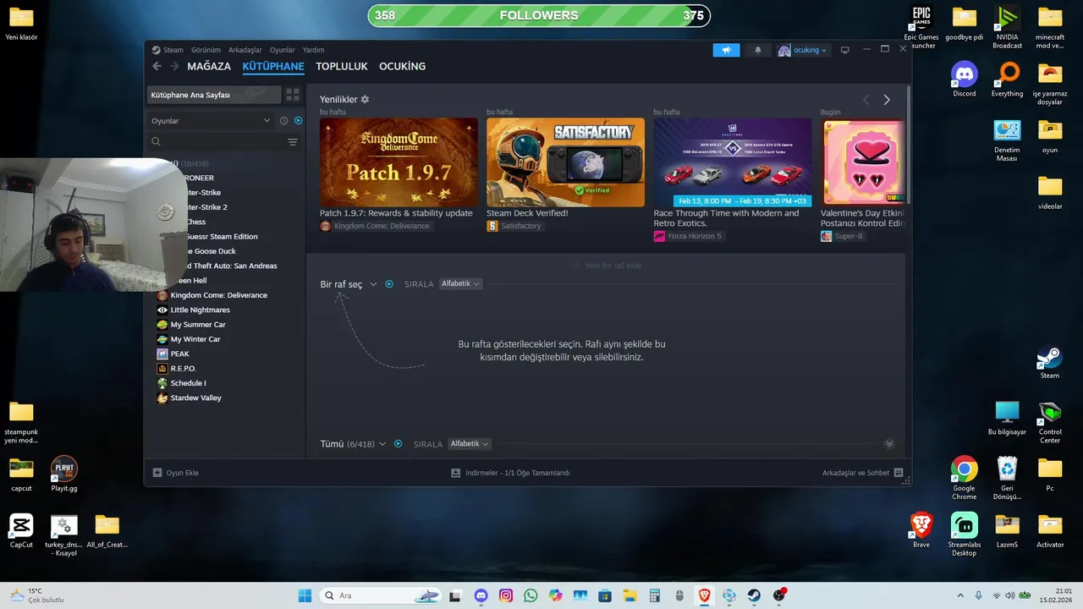Open the Yardım menu
Viewport: 1083px width, 609px height.
tap(313, 50)
